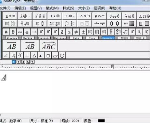Click the 样式: 数学 status bar field

pos(14,121)
